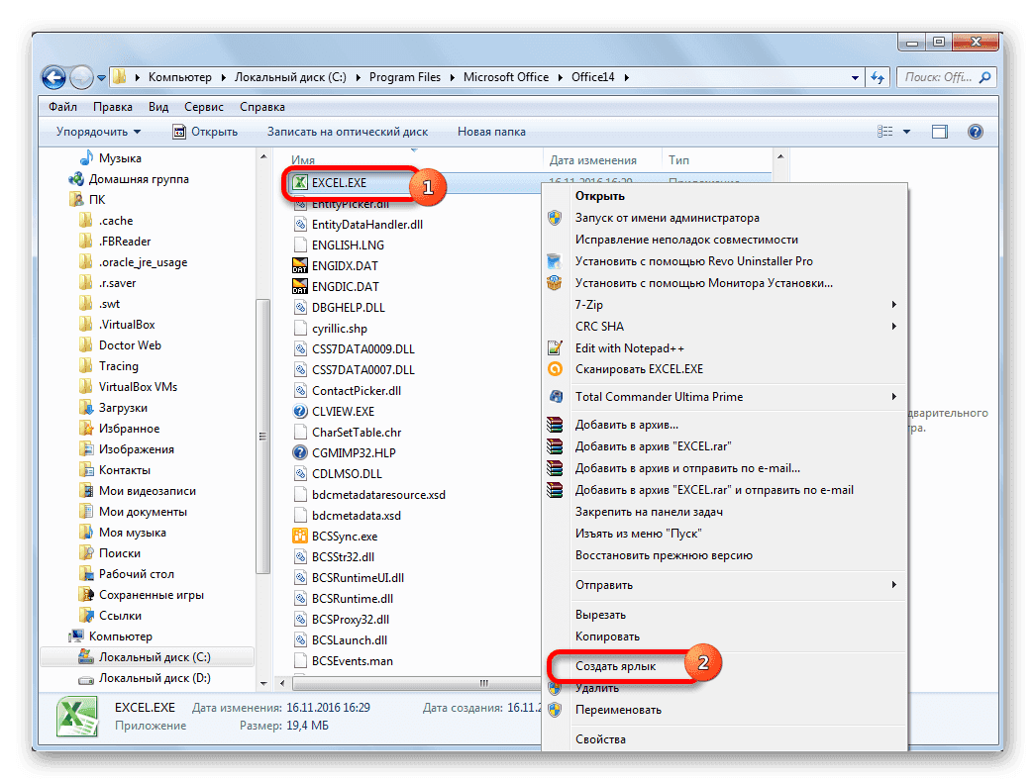The height and width of the screenshot is (783, 1035).
Task: Click Записать на оптический диск
Action: (x=348, y=132)
